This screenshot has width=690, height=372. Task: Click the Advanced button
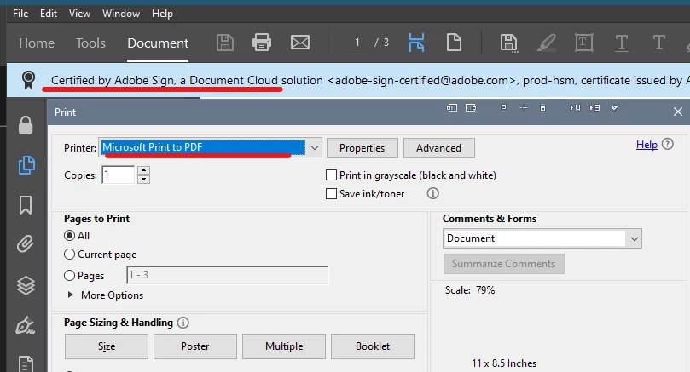tap(438, 148)
